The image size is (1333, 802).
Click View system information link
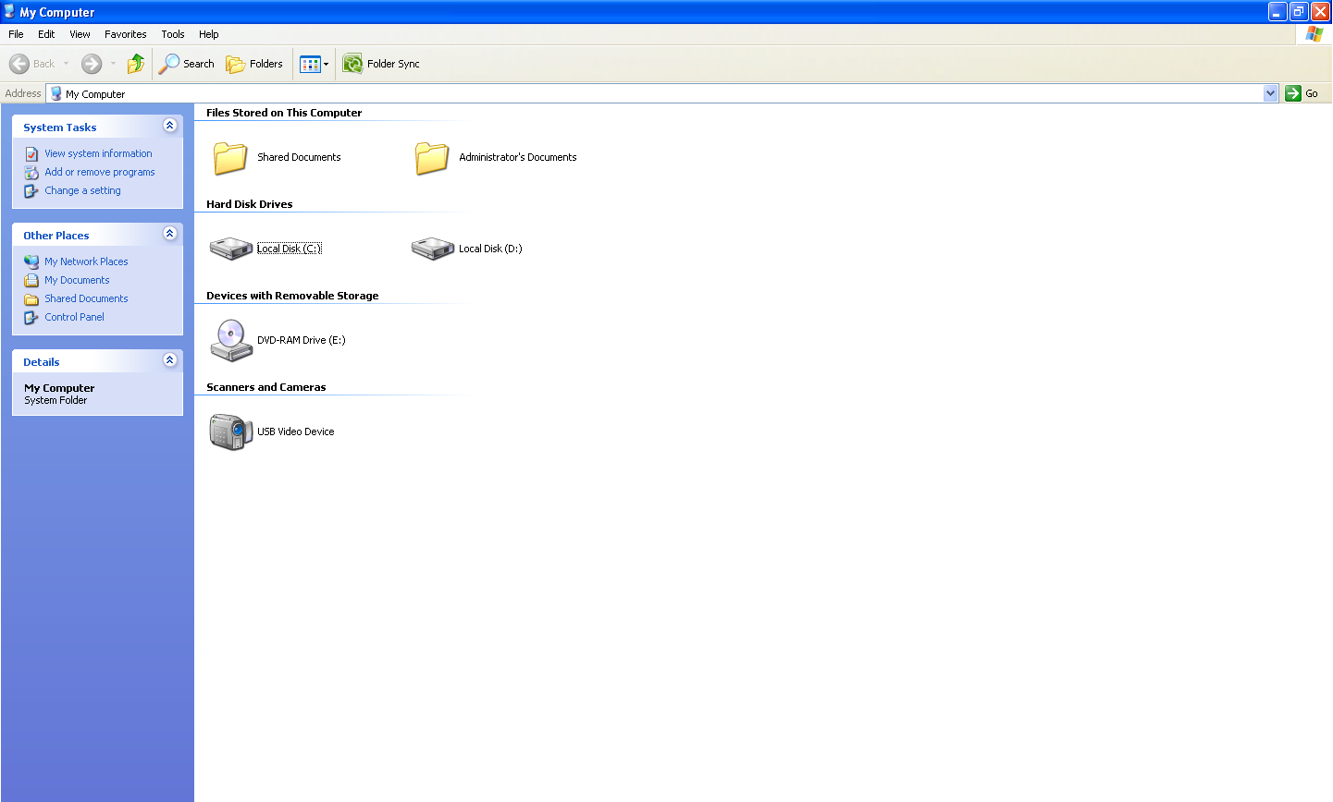pyautogui.click(x=98, y=153)
